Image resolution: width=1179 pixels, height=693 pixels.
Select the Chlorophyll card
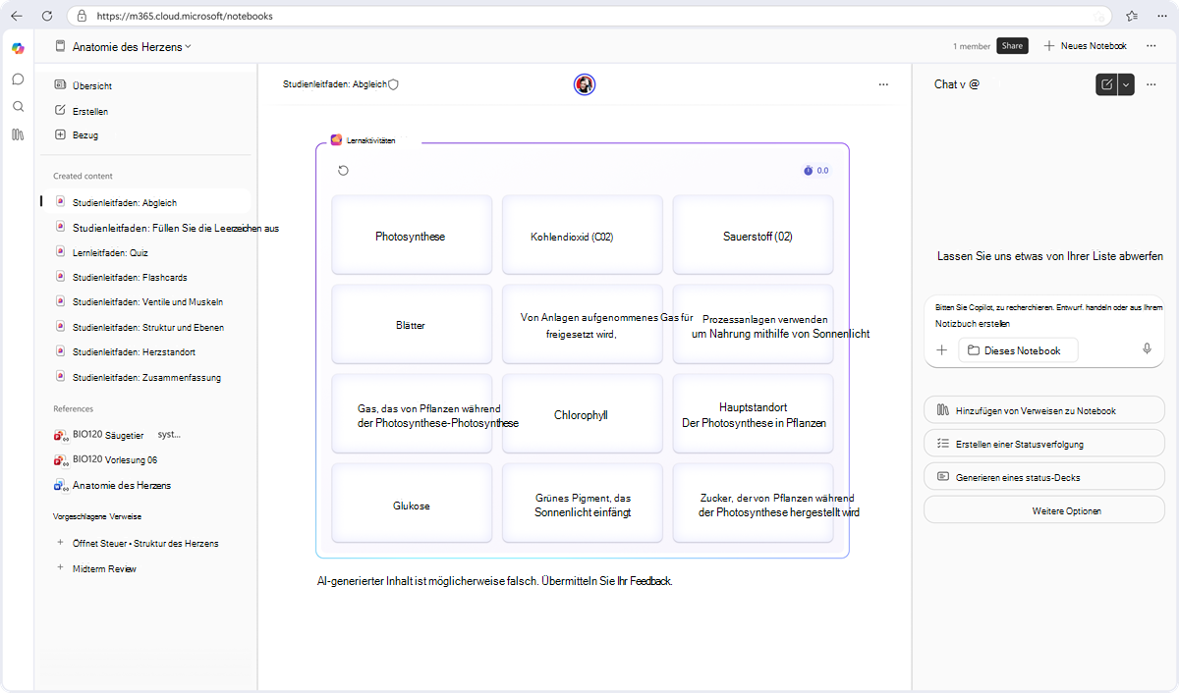(x=583, y=414)
